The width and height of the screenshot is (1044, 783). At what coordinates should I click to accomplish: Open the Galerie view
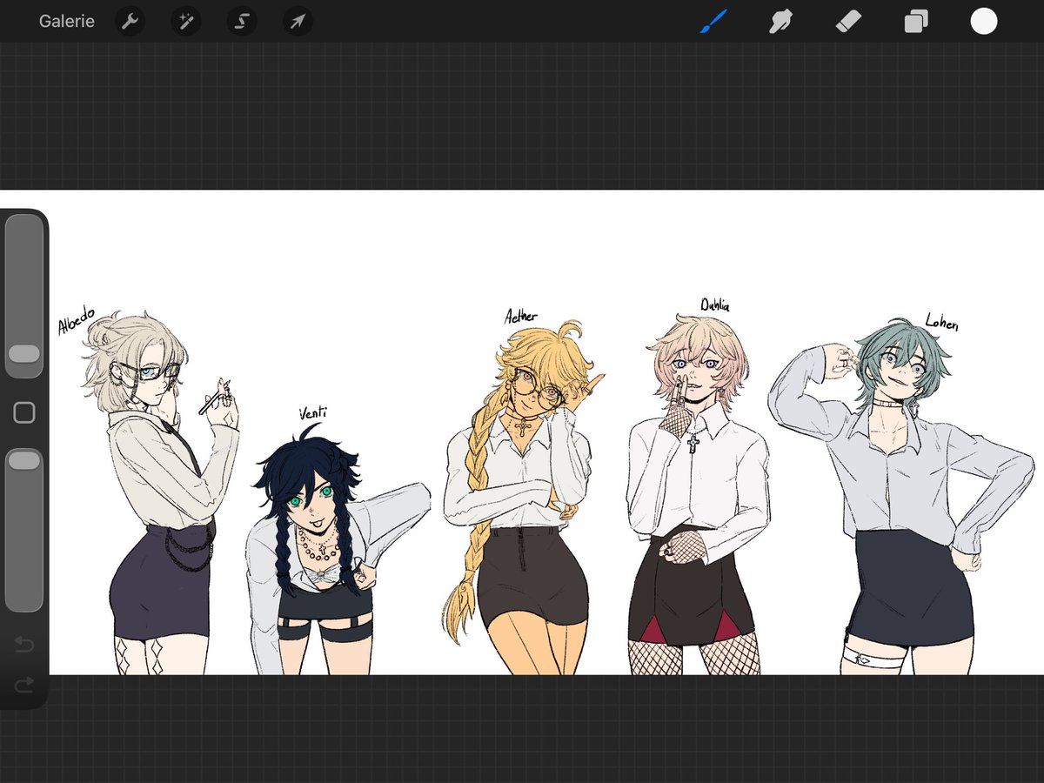point(67,21)
